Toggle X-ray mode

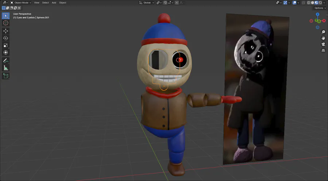click(x=304, y=3)
